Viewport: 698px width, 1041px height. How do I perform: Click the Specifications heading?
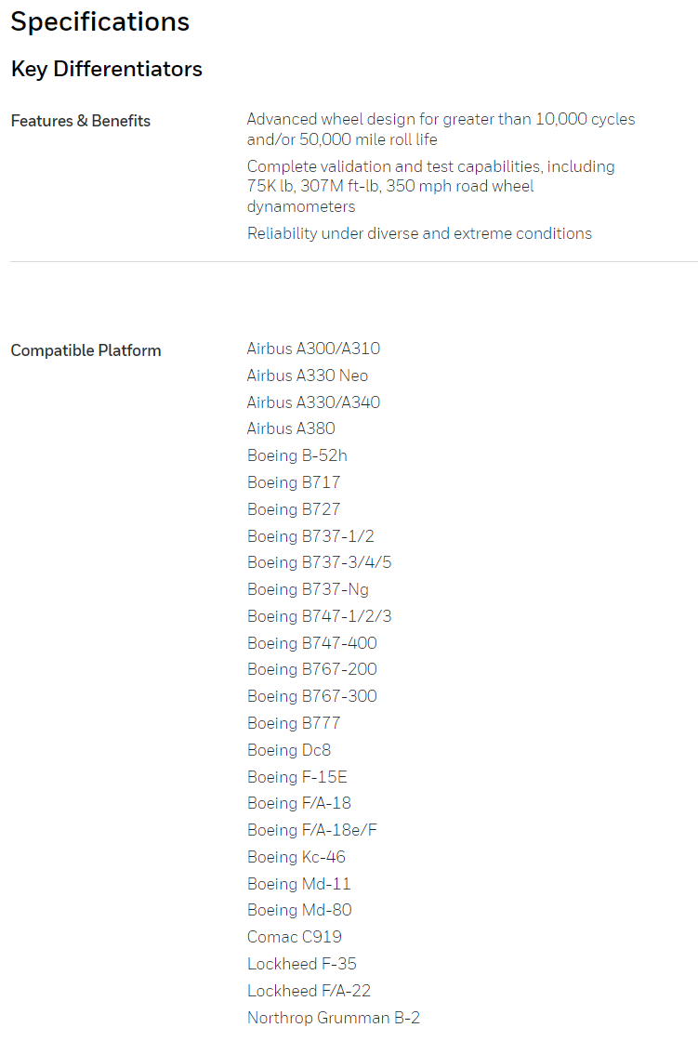click(100, 22)
